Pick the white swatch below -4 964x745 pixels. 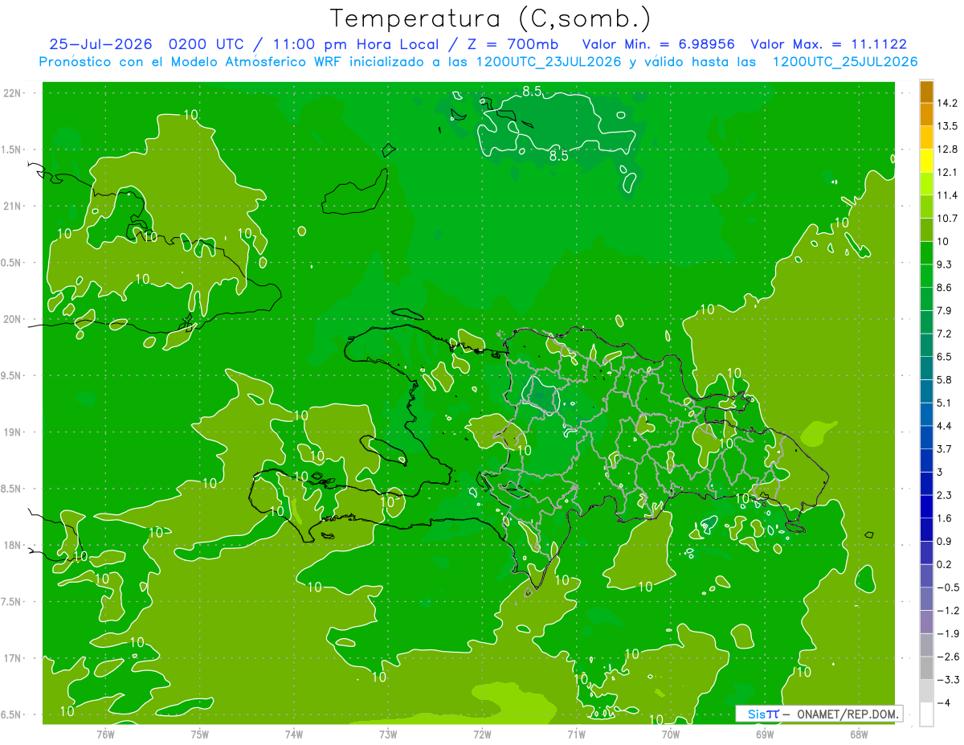(x=926, y=714)
